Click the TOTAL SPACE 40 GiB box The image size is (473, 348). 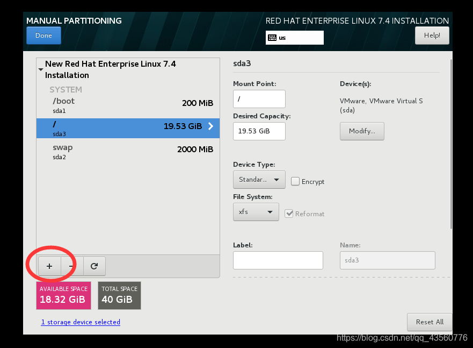click(x=119, y=295)
